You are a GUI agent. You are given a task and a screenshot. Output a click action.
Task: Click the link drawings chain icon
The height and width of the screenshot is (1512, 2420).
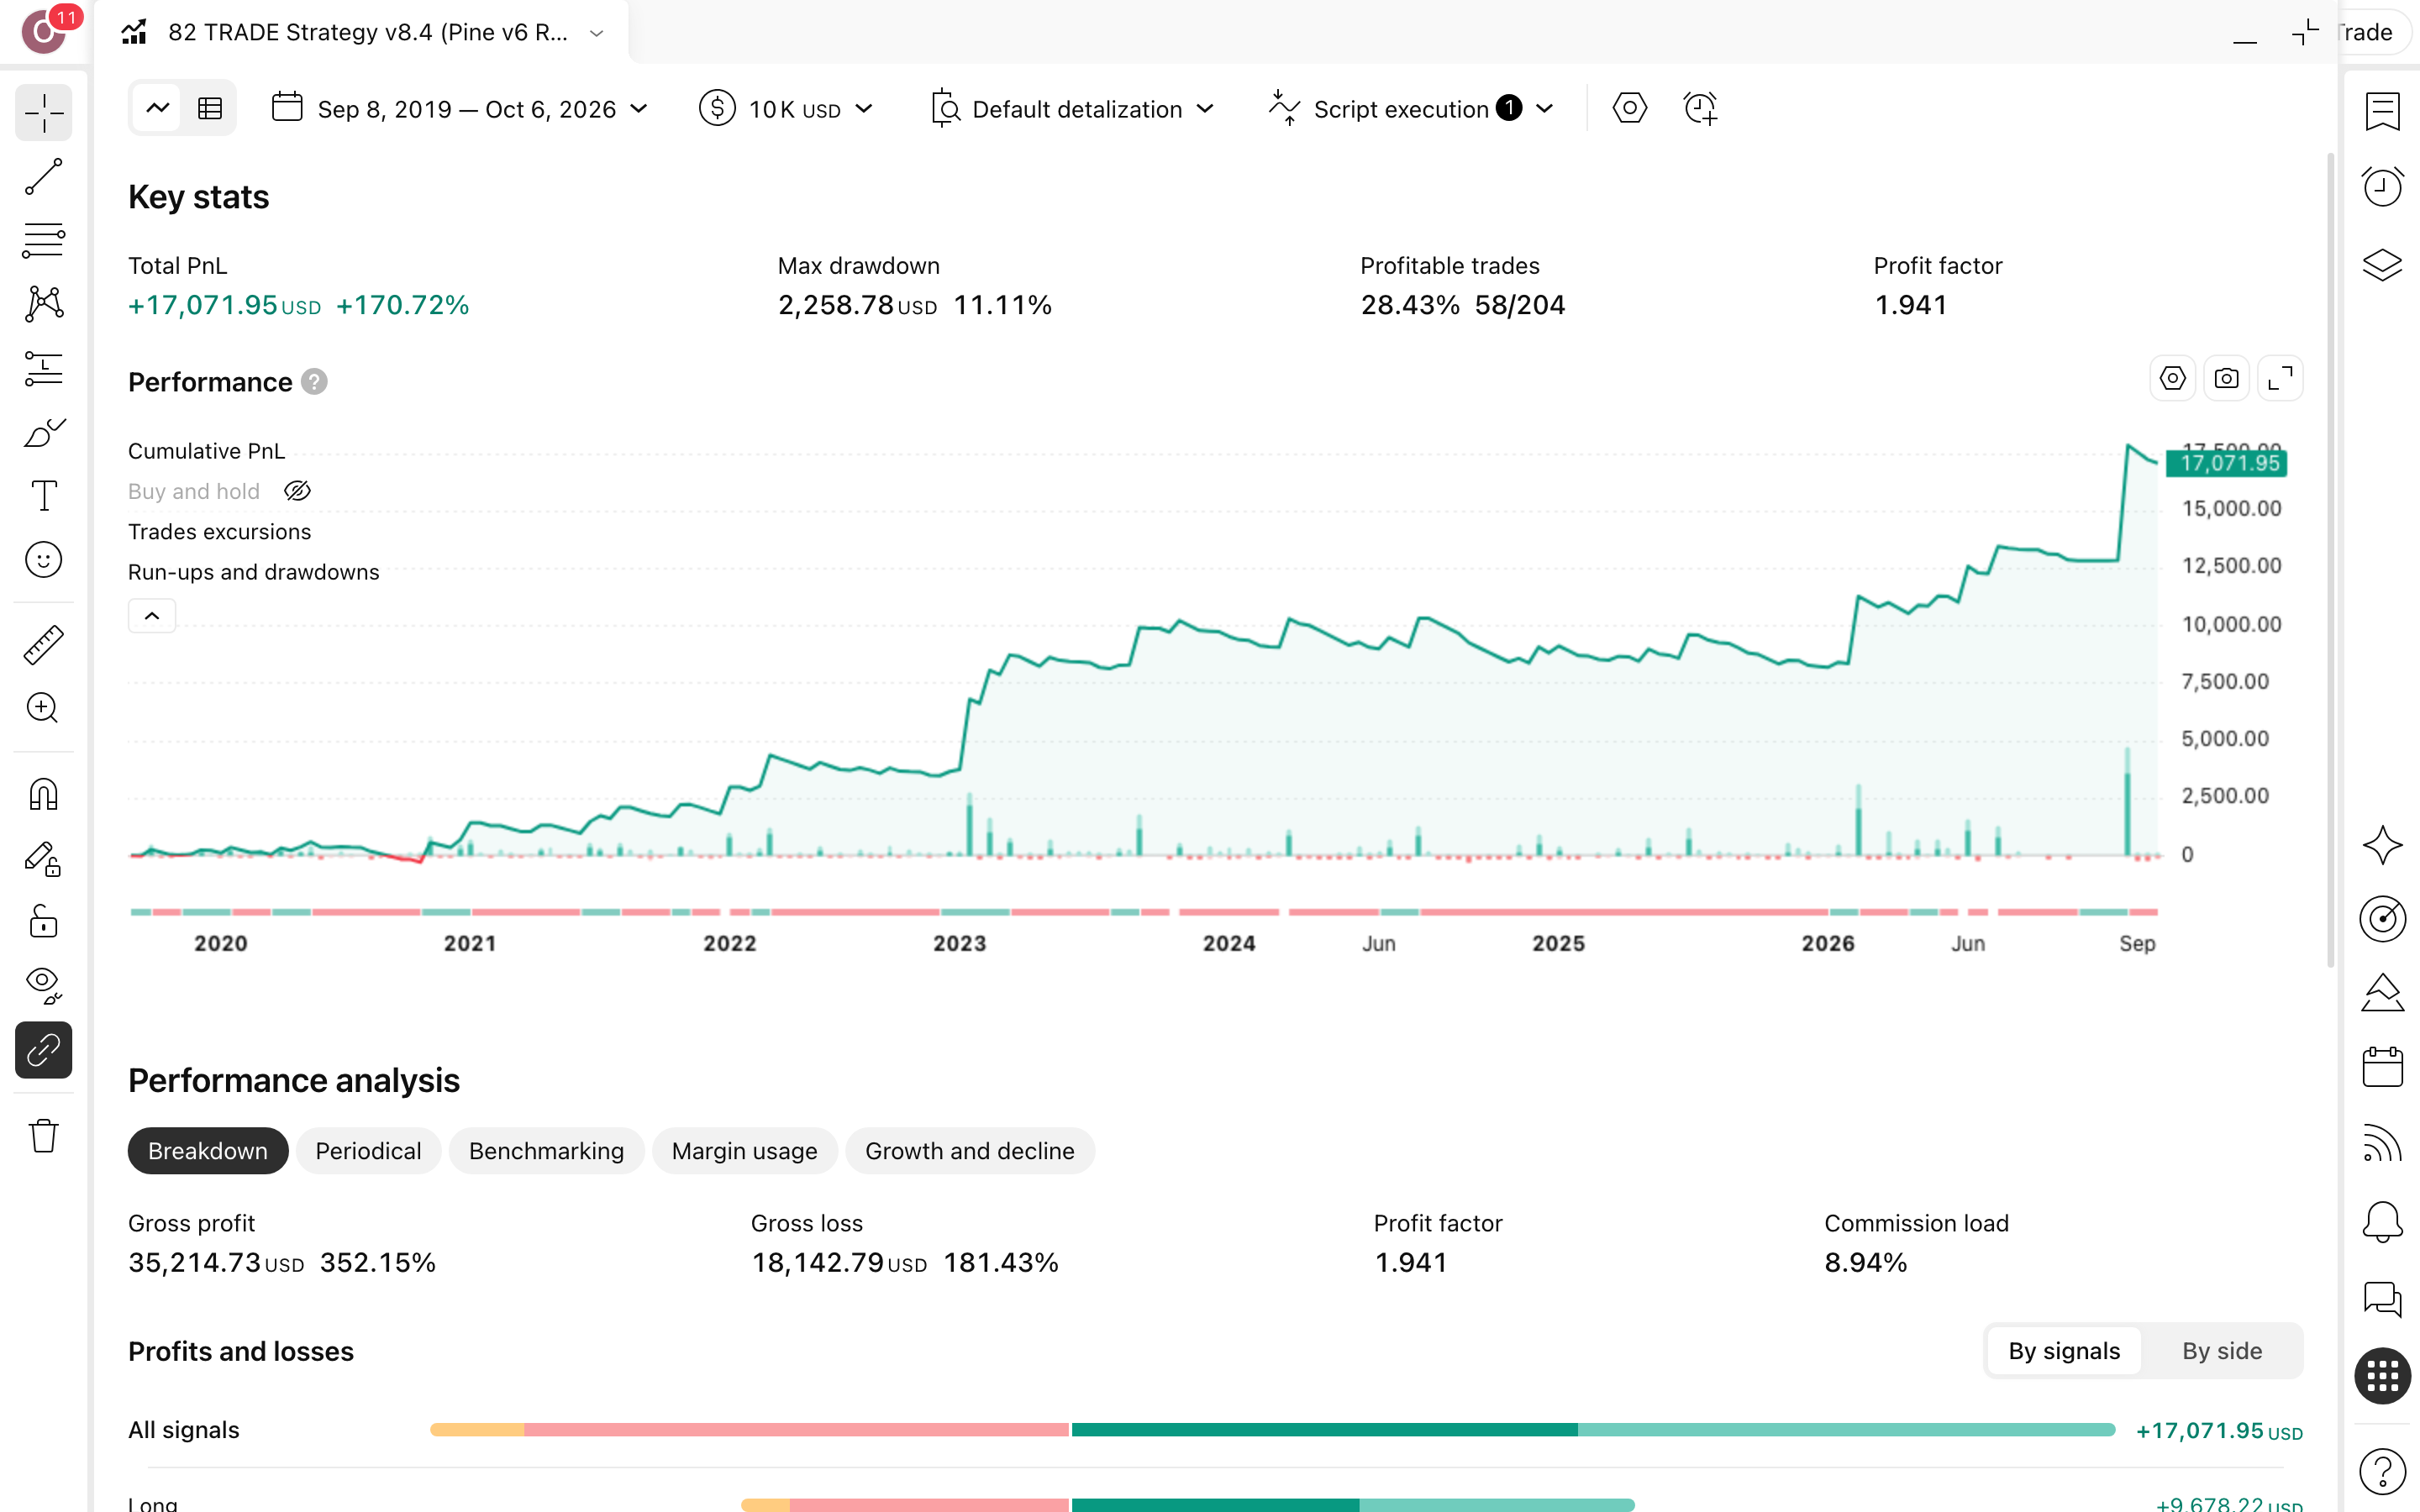click(44, 1050)
